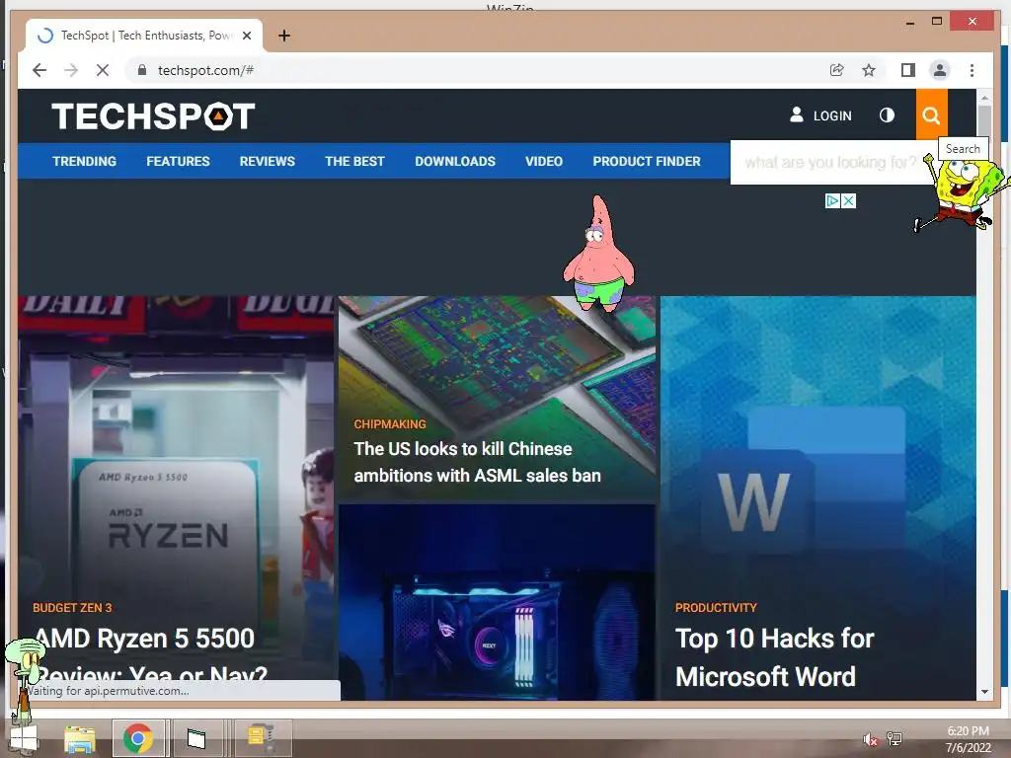Click the Chrome taskbar icon
This screenshot has height=758, width=1011.
pyautogui.click(x=138, y=738)
